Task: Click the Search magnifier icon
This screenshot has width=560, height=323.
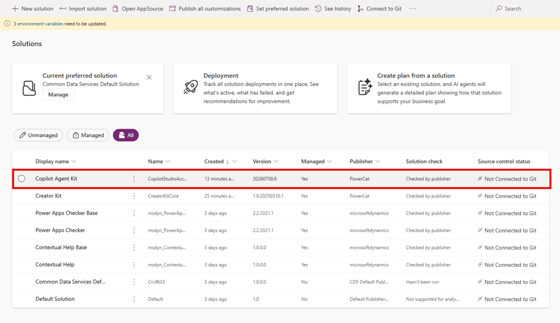Action: tap(499, 9)
